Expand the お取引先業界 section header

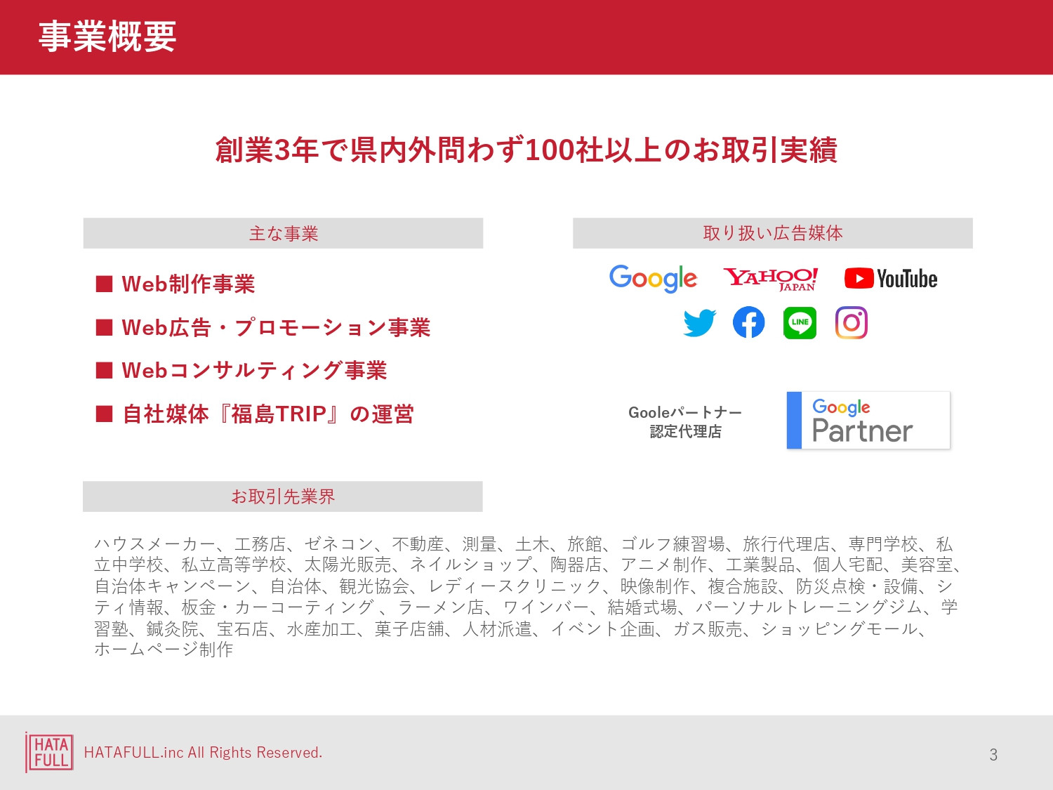283,496
